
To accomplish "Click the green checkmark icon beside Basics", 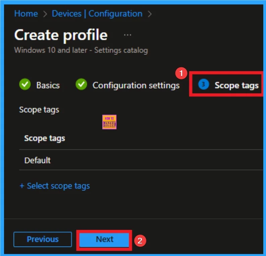I will click(x=25, y=85).
